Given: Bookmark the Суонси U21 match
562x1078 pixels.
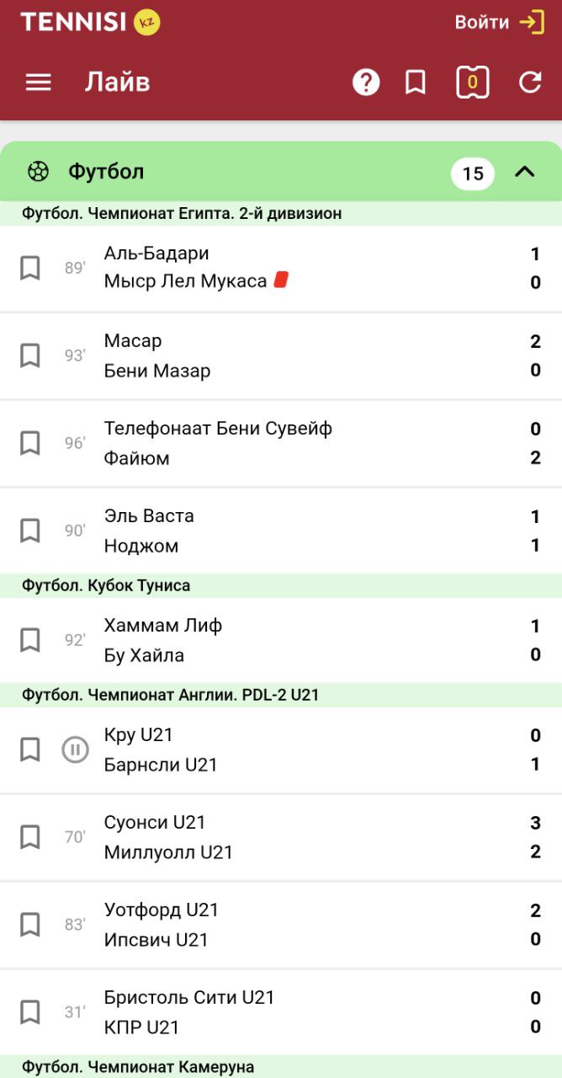Looking at the screenshot, I should pos(30,837).
